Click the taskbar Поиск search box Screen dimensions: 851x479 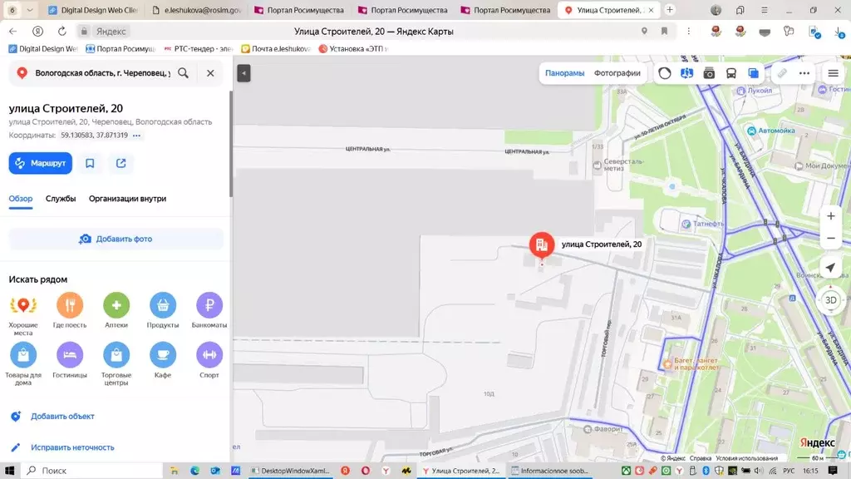tap(92, 471)
